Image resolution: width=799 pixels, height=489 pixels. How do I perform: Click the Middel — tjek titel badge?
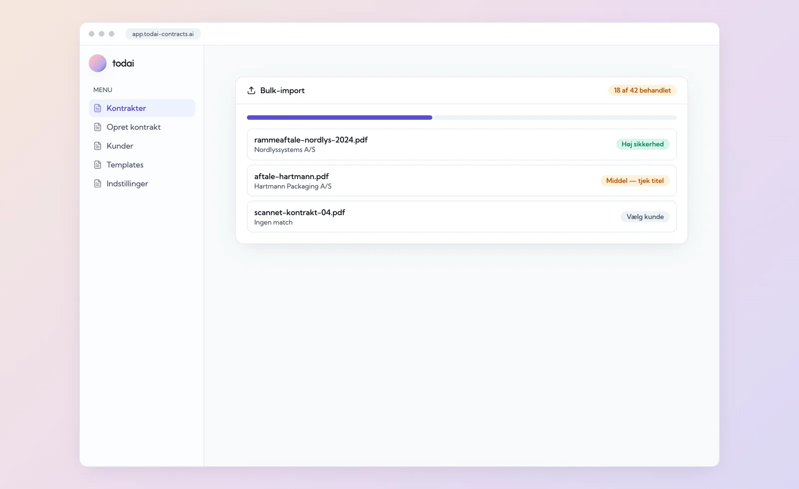[635, 181]
